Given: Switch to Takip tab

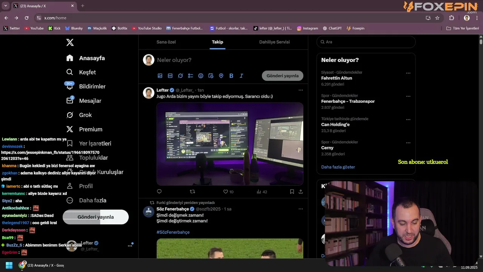Looking at the screenshot, I should coord(217,42).
